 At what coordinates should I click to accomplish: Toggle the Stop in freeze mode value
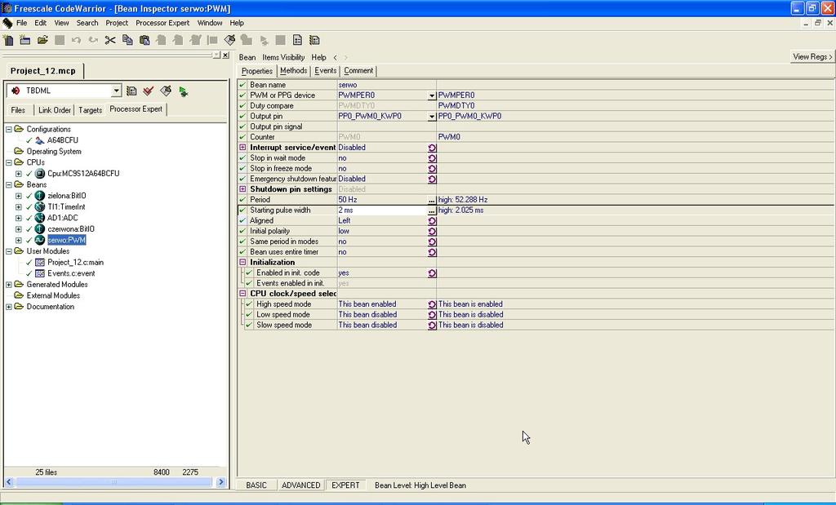(432, 168)
